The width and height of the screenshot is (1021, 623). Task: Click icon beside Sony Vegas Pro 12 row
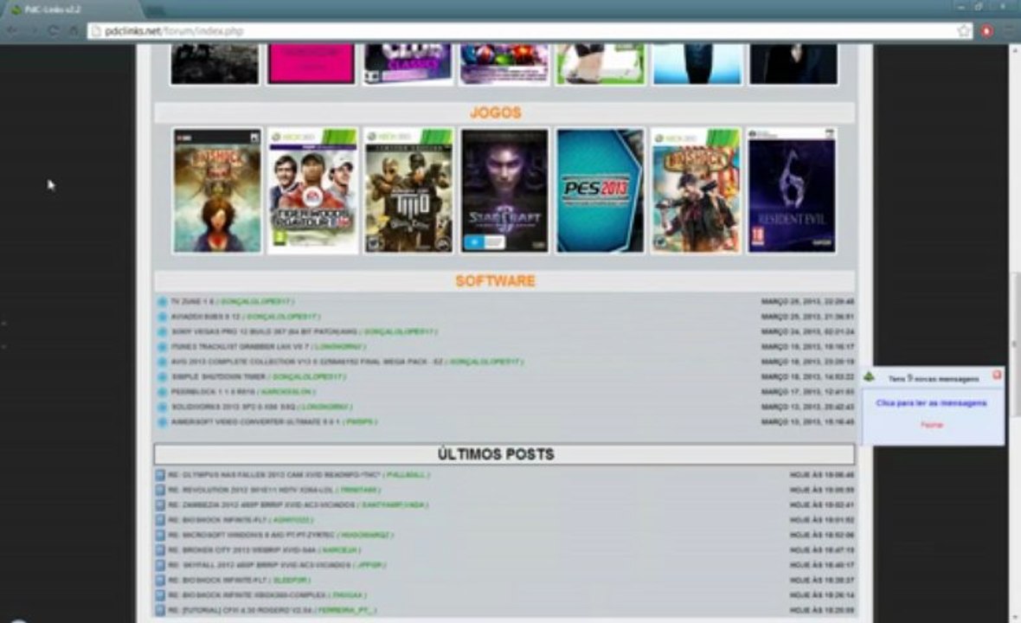162,332
